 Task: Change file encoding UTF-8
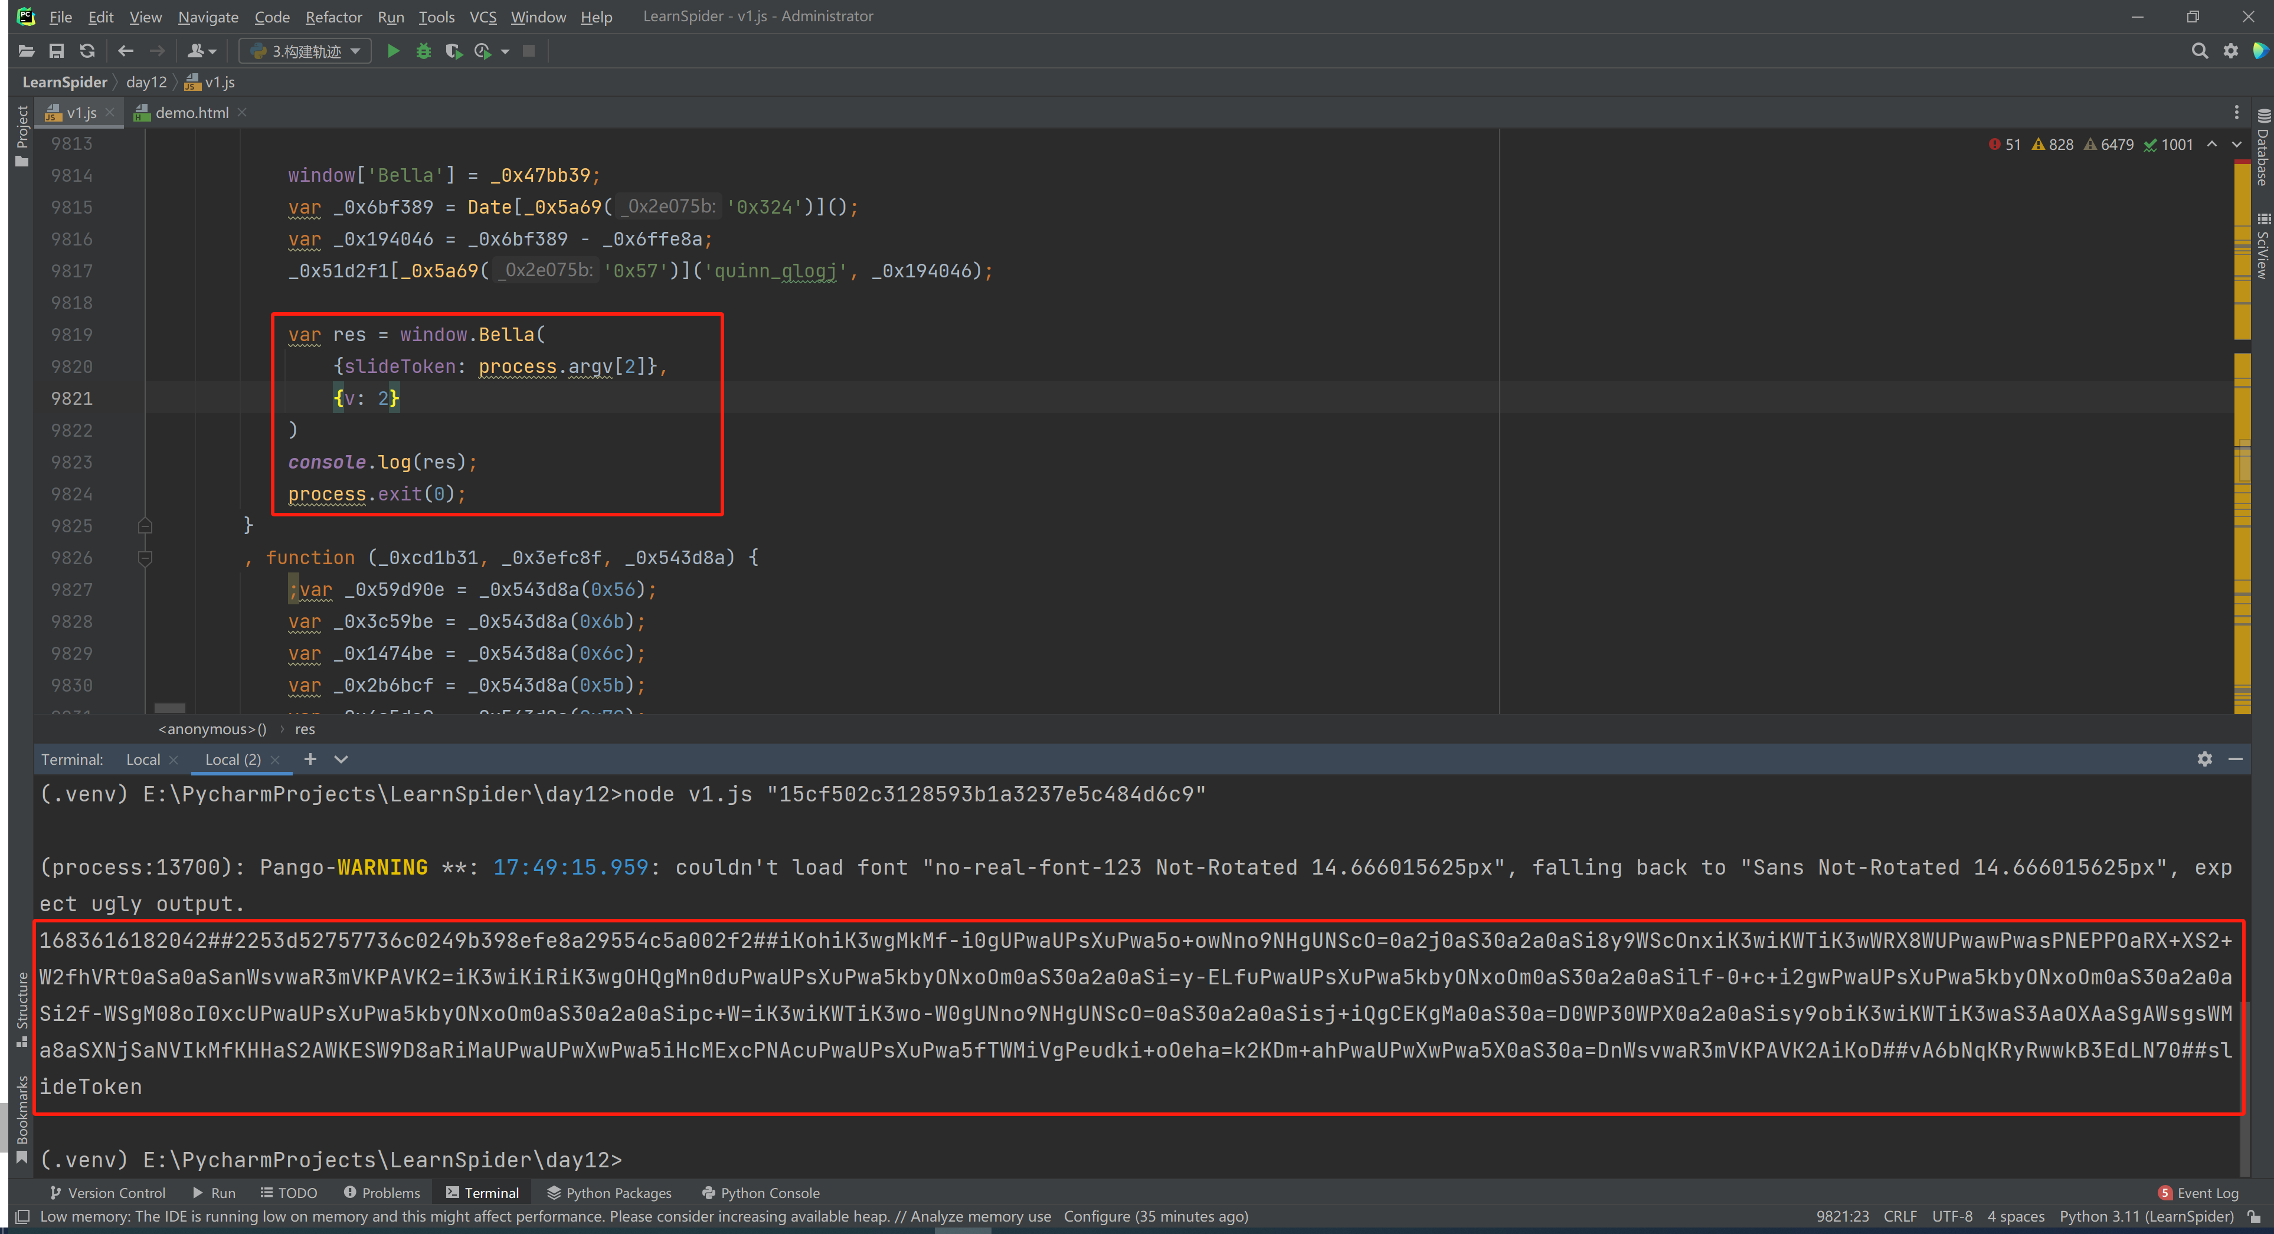(x=1952, y=1216)
